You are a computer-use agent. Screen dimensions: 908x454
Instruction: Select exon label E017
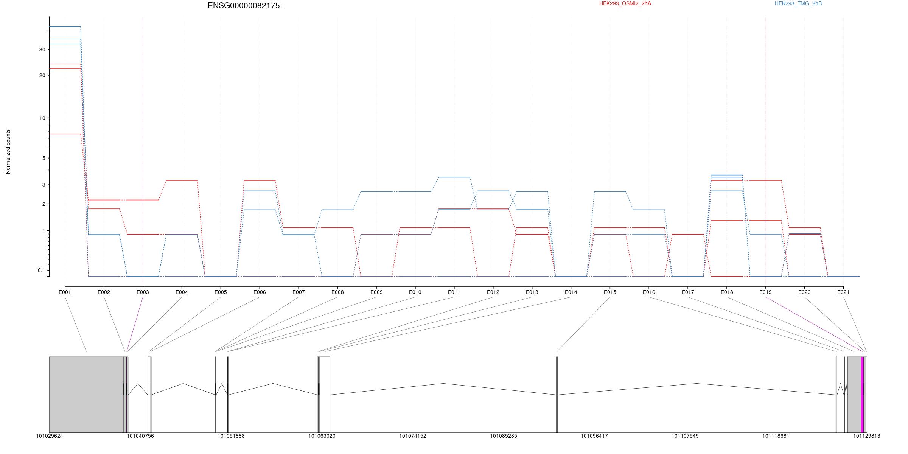pyautogui.click(x=688, y=292)
